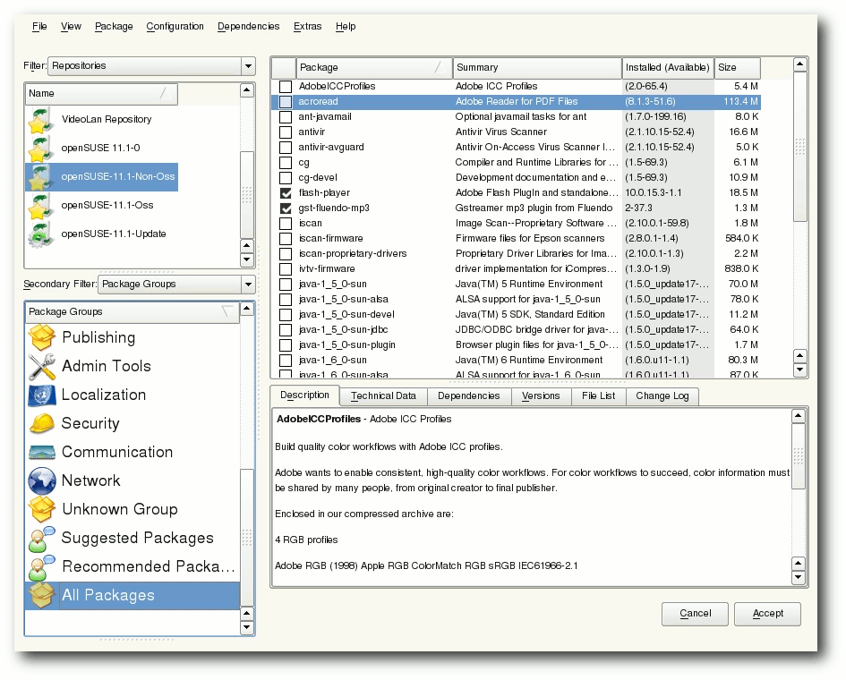Open the Extras menu

click(308, 27)
